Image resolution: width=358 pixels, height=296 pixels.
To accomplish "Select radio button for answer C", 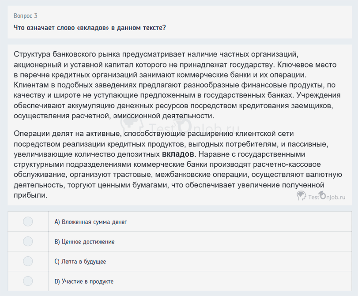I will point(28,261).
